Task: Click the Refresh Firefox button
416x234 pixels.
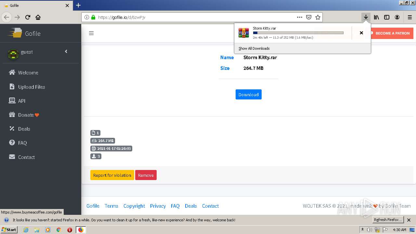Action: [388, 220]
